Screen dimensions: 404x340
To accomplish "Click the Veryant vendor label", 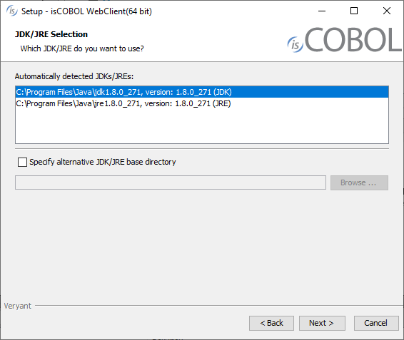I will coord(18,306).
